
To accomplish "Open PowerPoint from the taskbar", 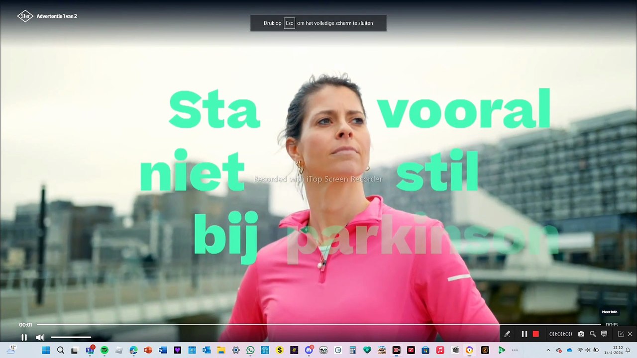I will tap(148, 350).
